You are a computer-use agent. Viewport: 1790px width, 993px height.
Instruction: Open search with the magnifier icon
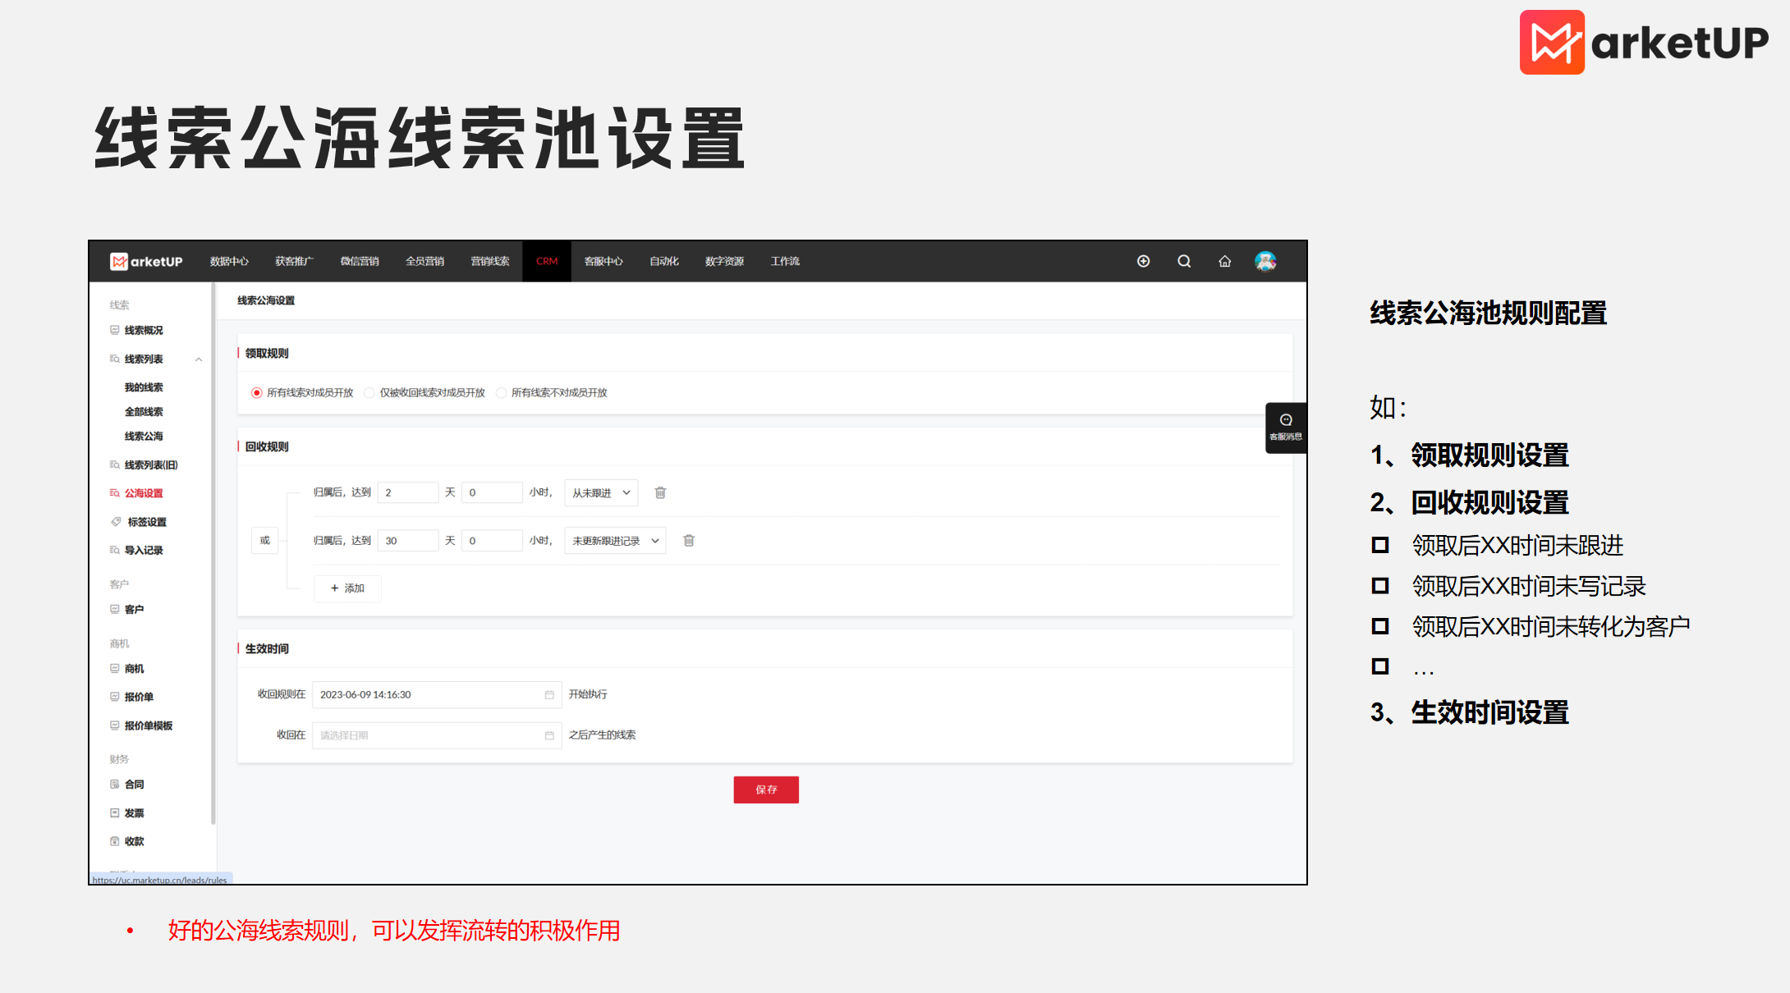coord(1184,261)
